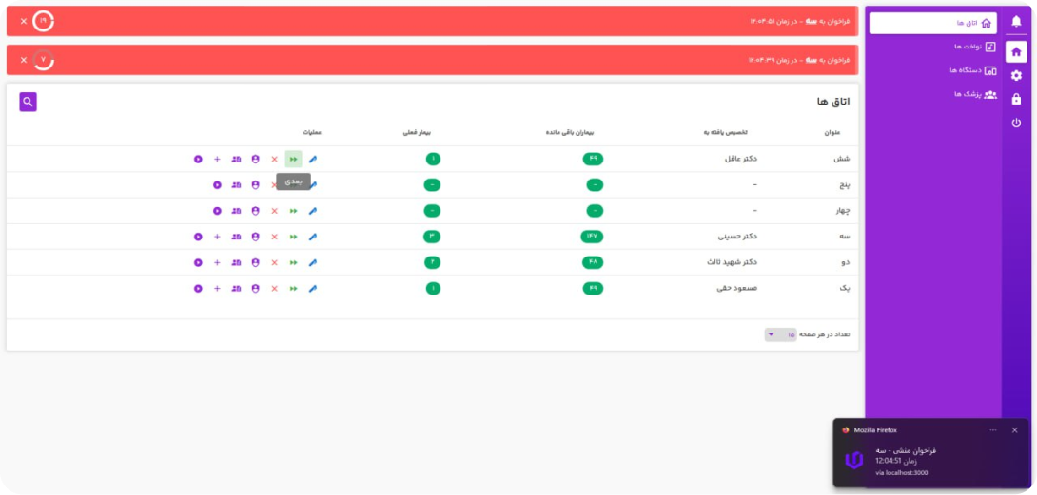Click the green next icon for room سه
1037x495 pixels.
click(294, 237)
